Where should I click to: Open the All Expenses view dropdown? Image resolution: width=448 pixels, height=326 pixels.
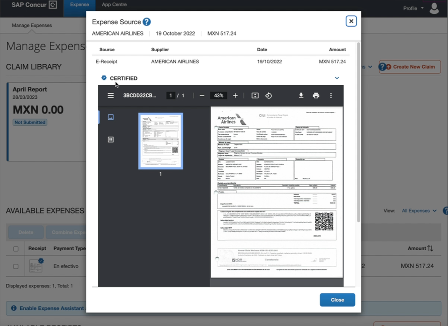tap(419, 211)
